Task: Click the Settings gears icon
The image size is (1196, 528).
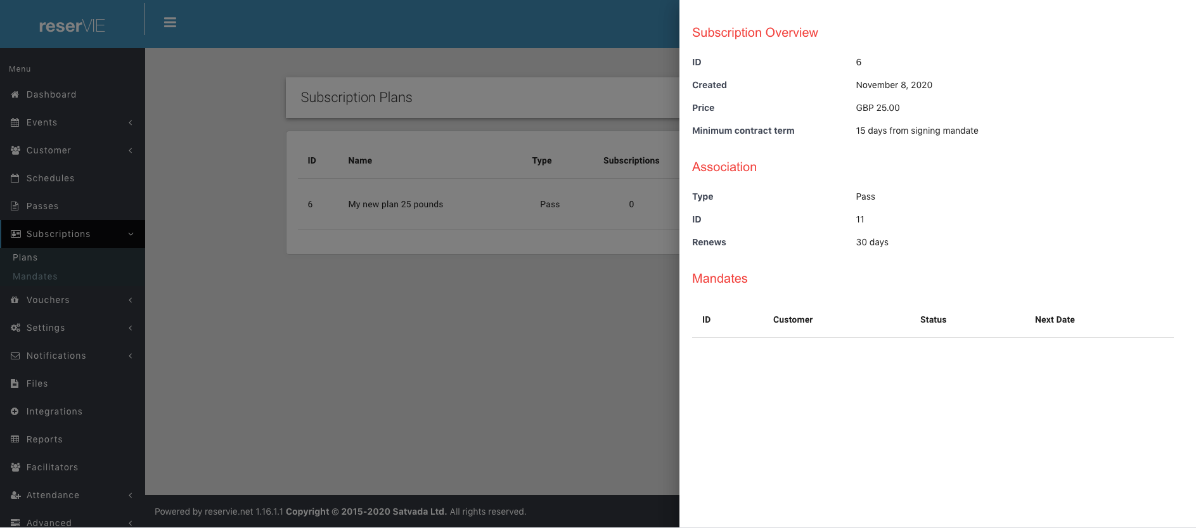Action: click(x=16, y=328)
